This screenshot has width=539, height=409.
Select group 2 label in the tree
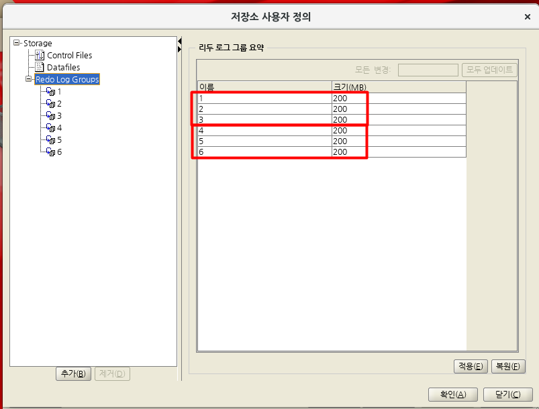click(59, 103)
